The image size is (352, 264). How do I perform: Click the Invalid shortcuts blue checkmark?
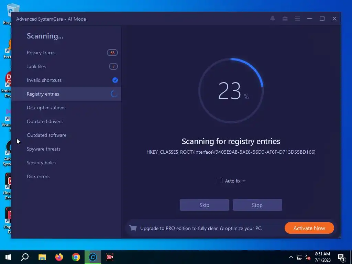[x=115, y=80]
